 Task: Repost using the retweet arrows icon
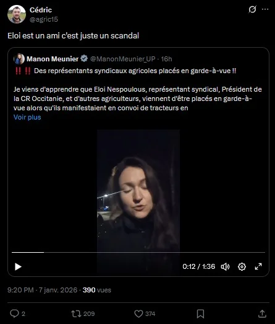76,313
